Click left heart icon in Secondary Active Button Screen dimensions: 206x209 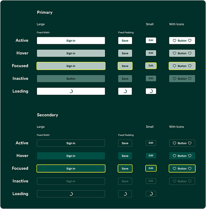(174, 143)
